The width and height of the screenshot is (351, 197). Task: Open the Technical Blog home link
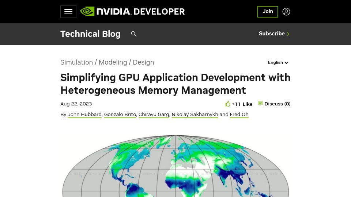tap(90, 34)
